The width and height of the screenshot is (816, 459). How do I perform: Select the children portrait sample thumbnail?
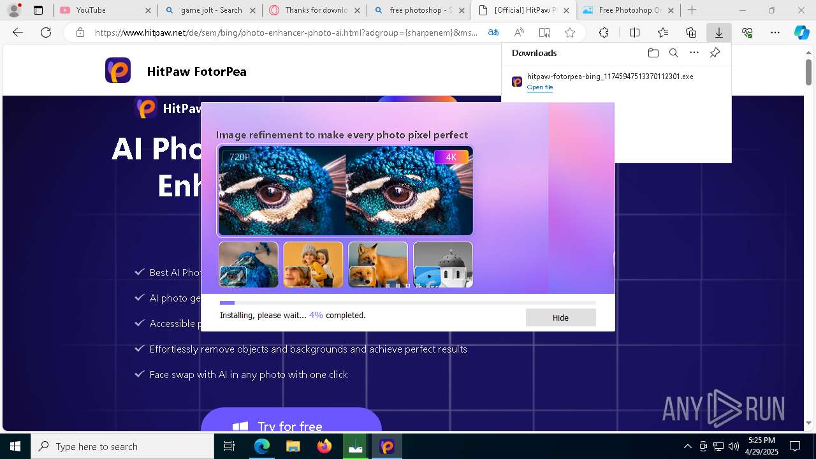tap(313, 265)
